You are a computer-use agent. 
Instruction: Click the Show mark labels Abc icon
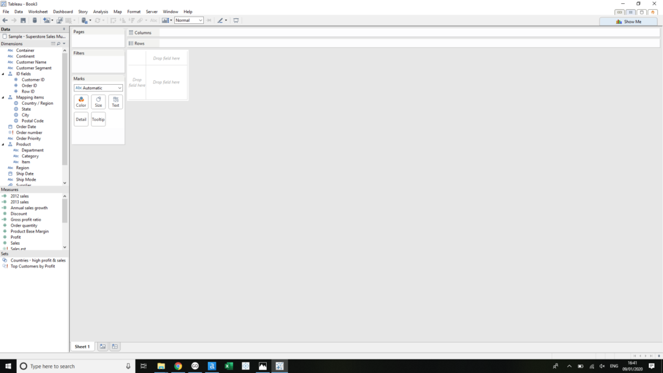(153, 20)
